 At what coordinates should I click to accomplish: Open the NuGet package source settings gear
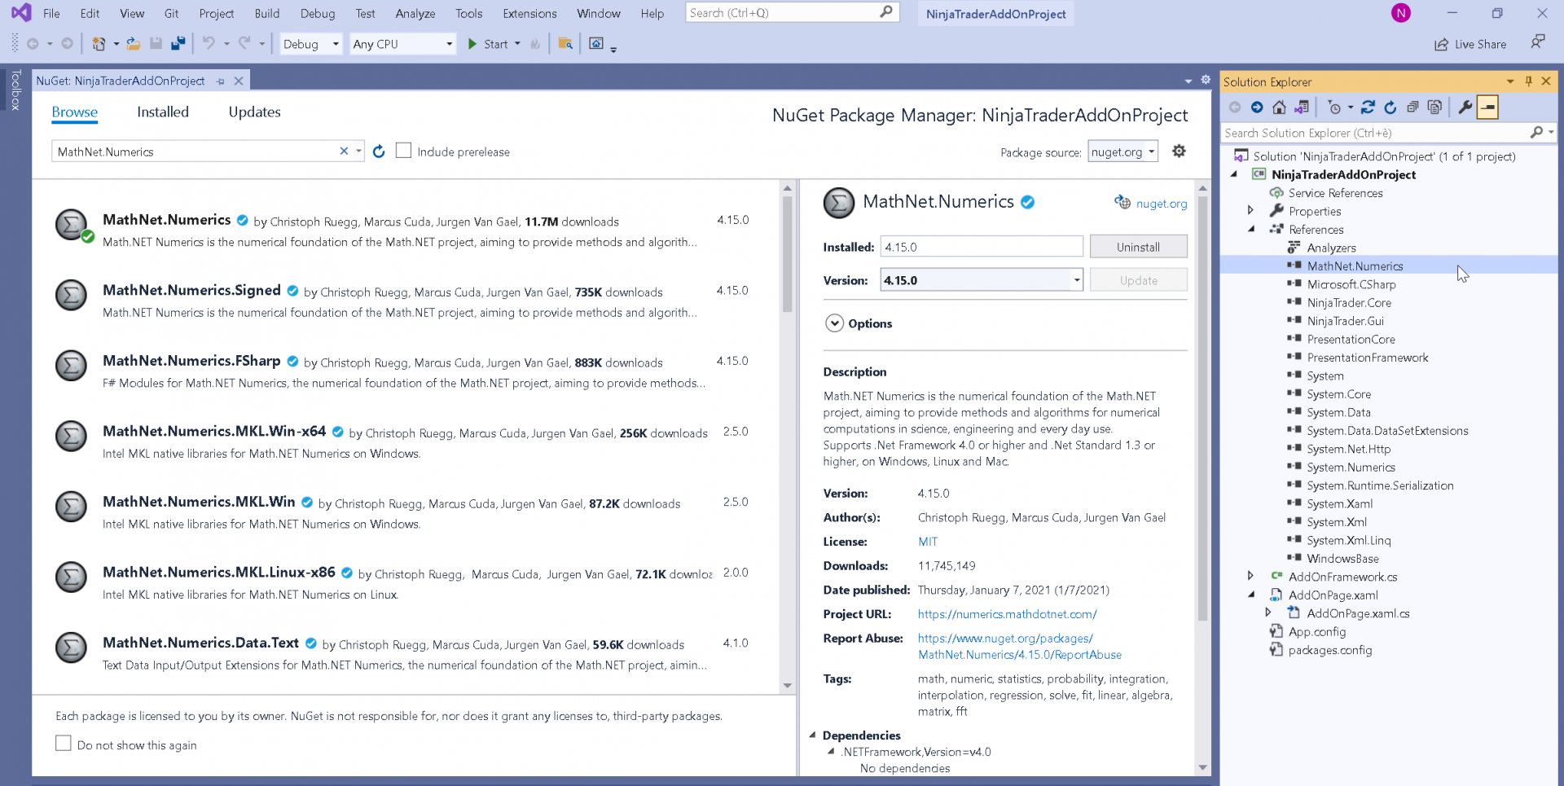[x=1179, y=151]
